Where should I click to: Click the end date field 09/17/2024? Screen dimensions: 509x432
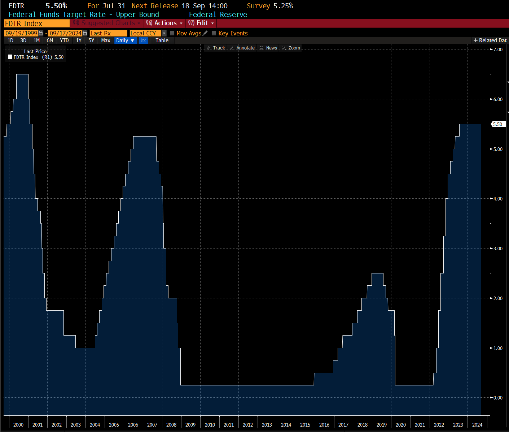65,33
